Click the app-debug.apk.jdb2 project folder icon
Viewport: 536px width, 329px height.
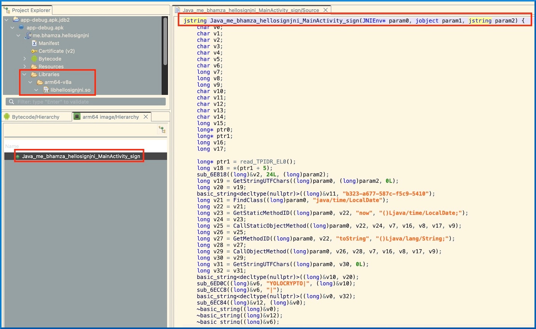[16, 19]
